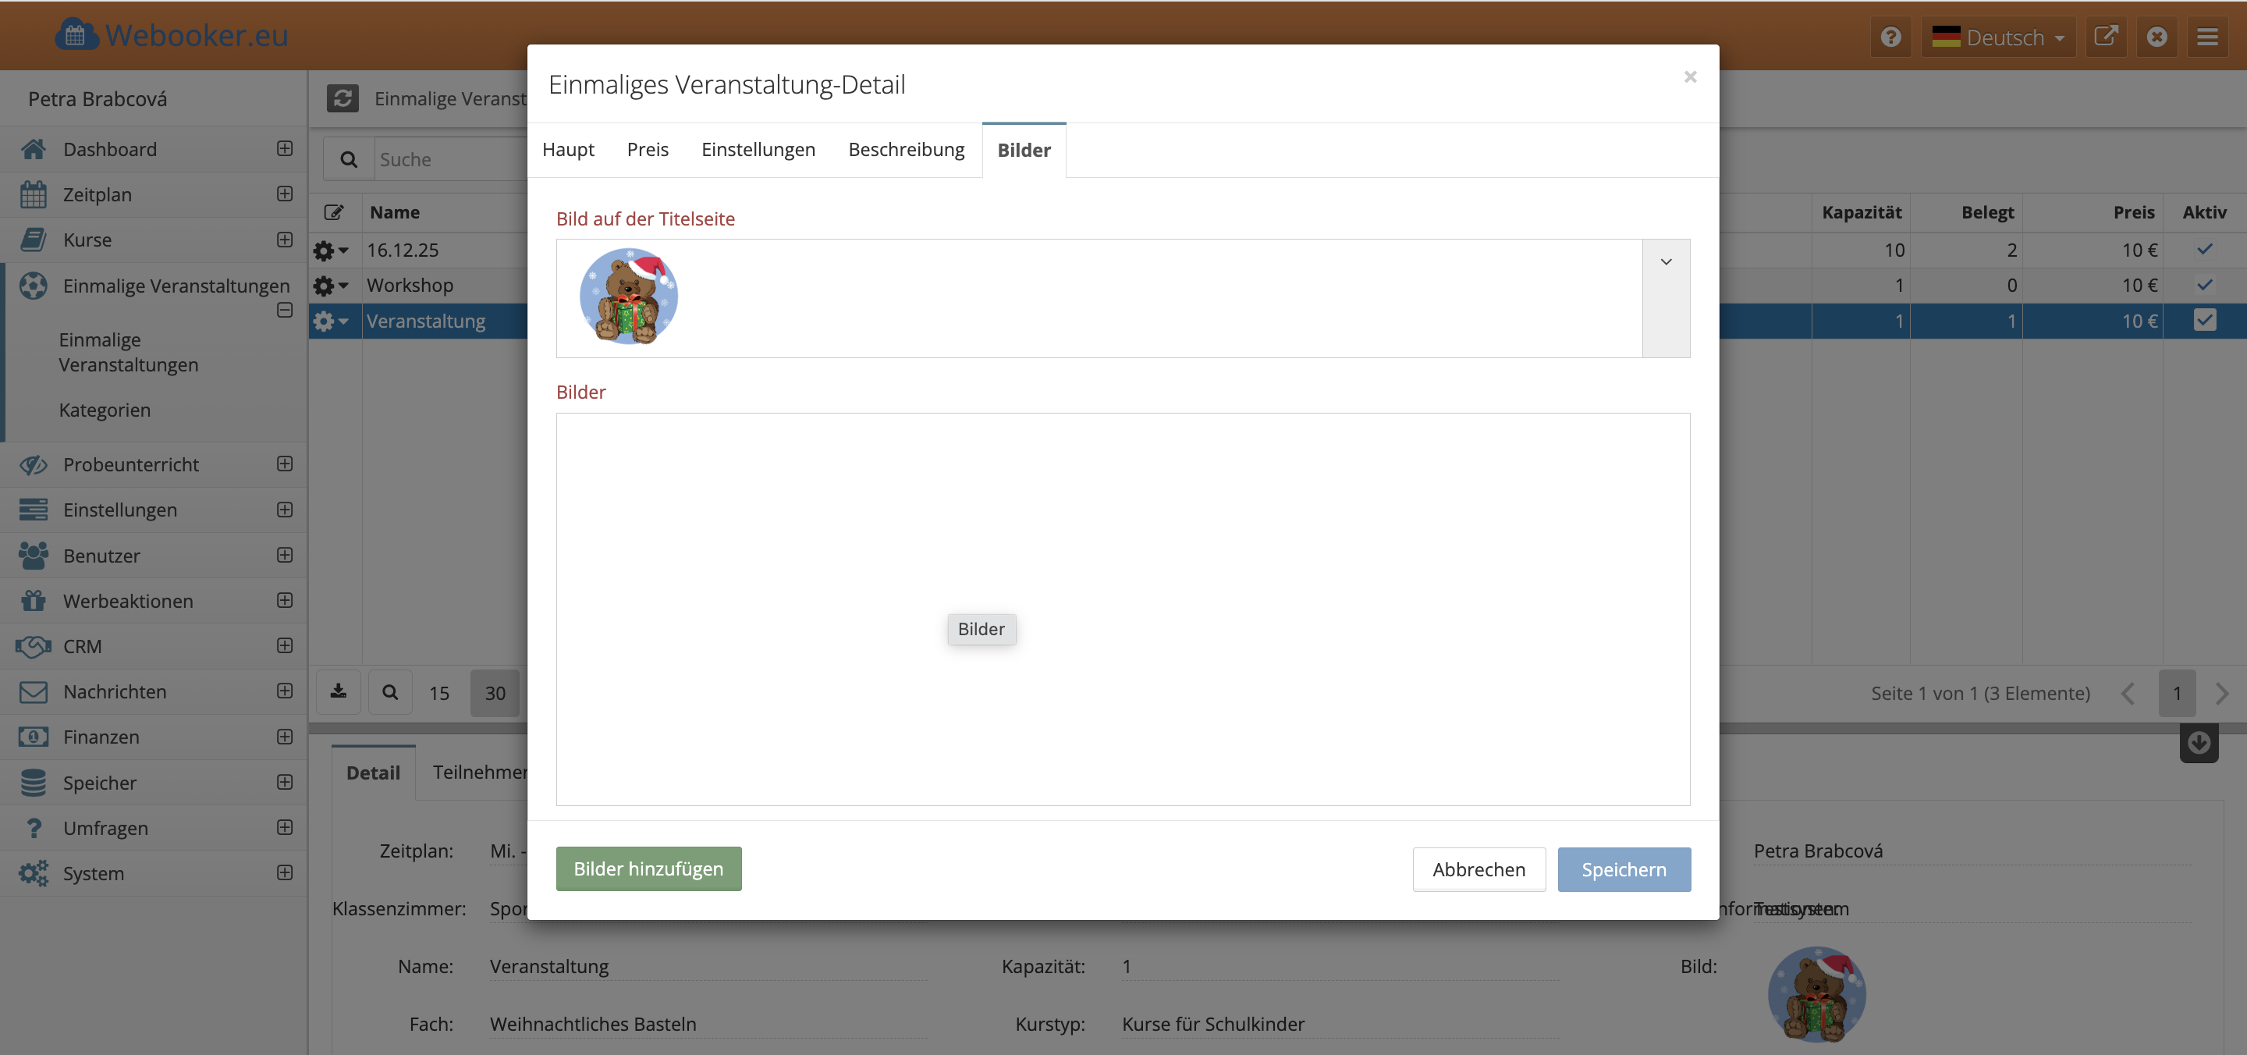Click the hamburger menu icon in header
Screen dimensions: 2247x1055
(x=2207, y=37)
